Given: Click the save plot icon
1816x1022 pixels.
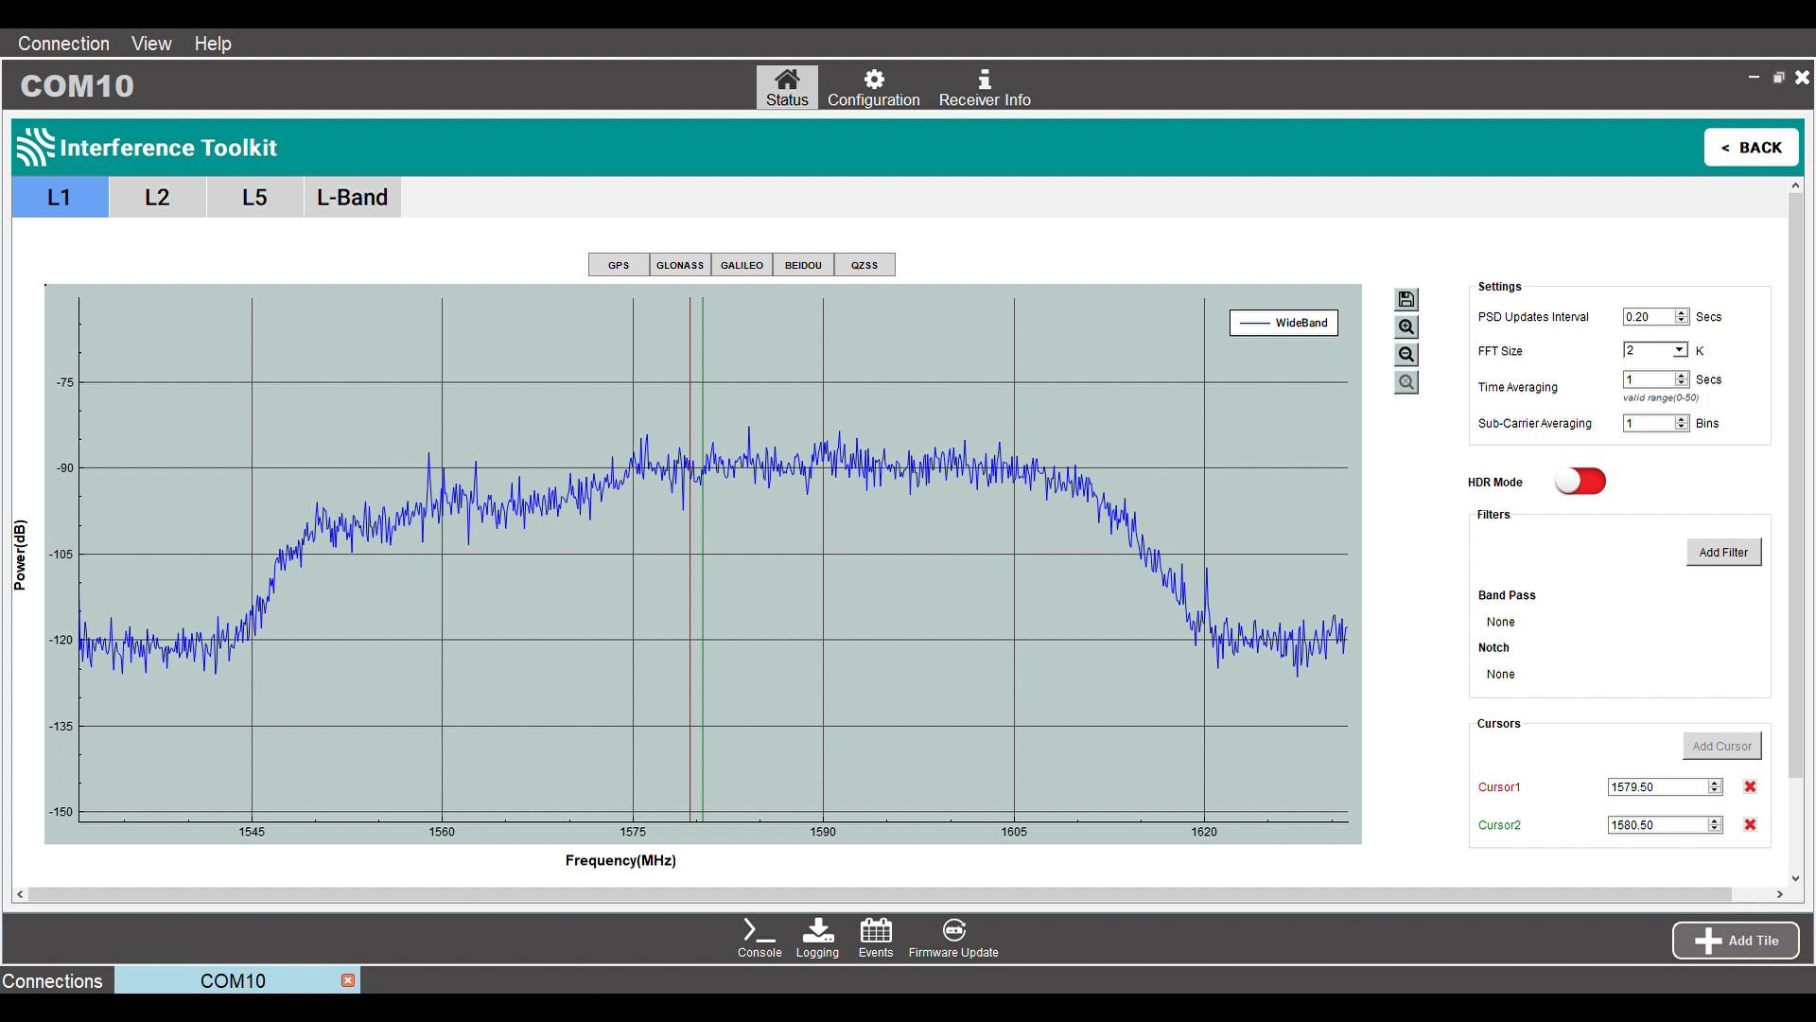Looking at the screenshot, I should 1406,300.
